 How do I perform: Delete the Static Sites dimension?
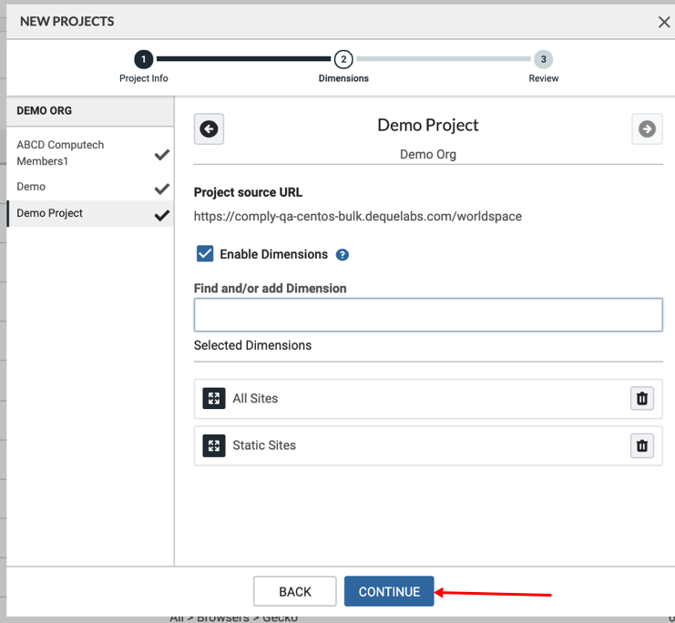tap(641, 445)
